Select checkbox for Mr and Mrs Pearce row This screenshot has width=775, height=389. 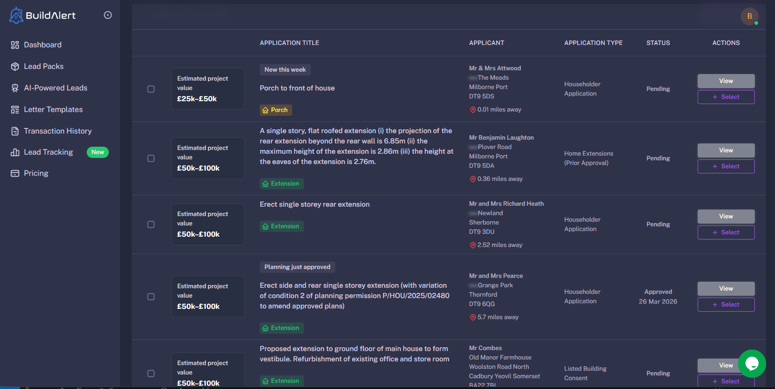[x=151, y=297]
